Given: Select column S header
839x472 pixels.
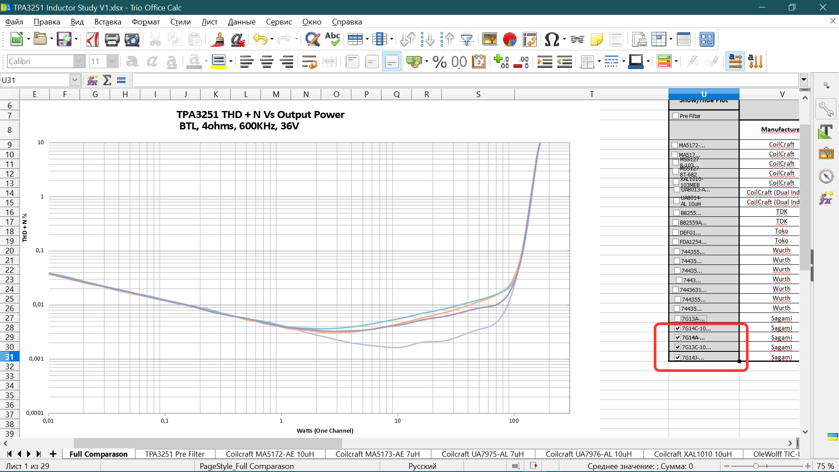Looking at the screenshot, I should [478, 94].
